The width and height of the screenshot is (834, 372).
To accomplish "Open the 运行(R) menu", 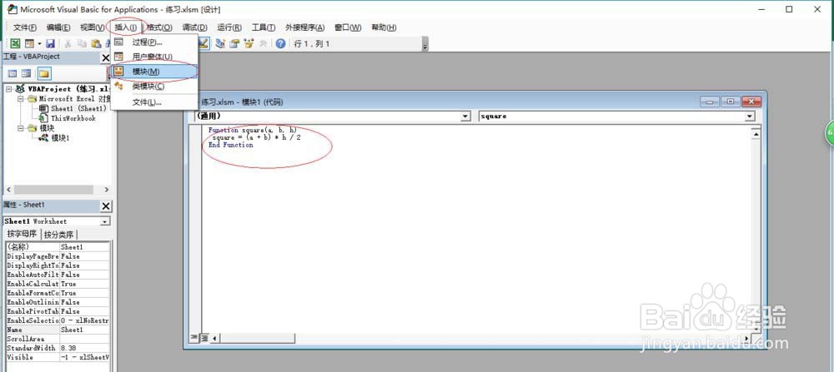I will (x=229, y=27).
